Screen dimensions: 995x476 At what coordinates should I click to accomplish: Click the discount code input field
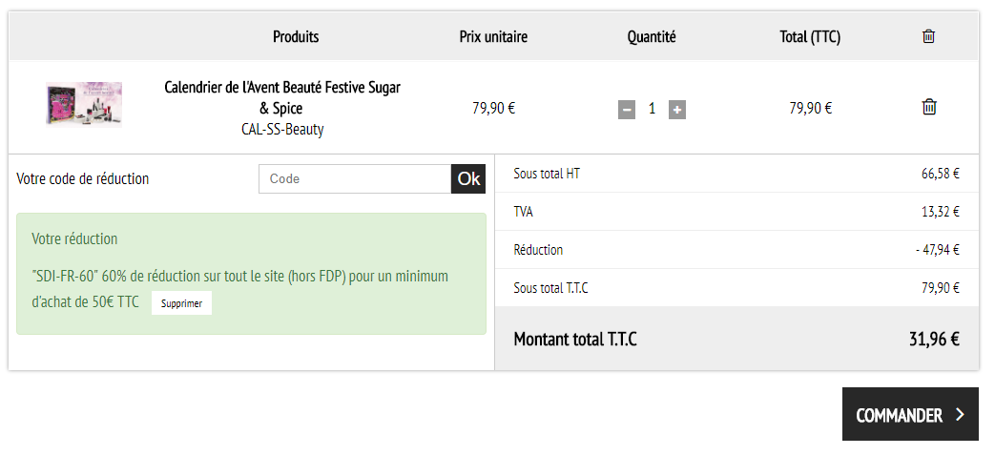355,179
